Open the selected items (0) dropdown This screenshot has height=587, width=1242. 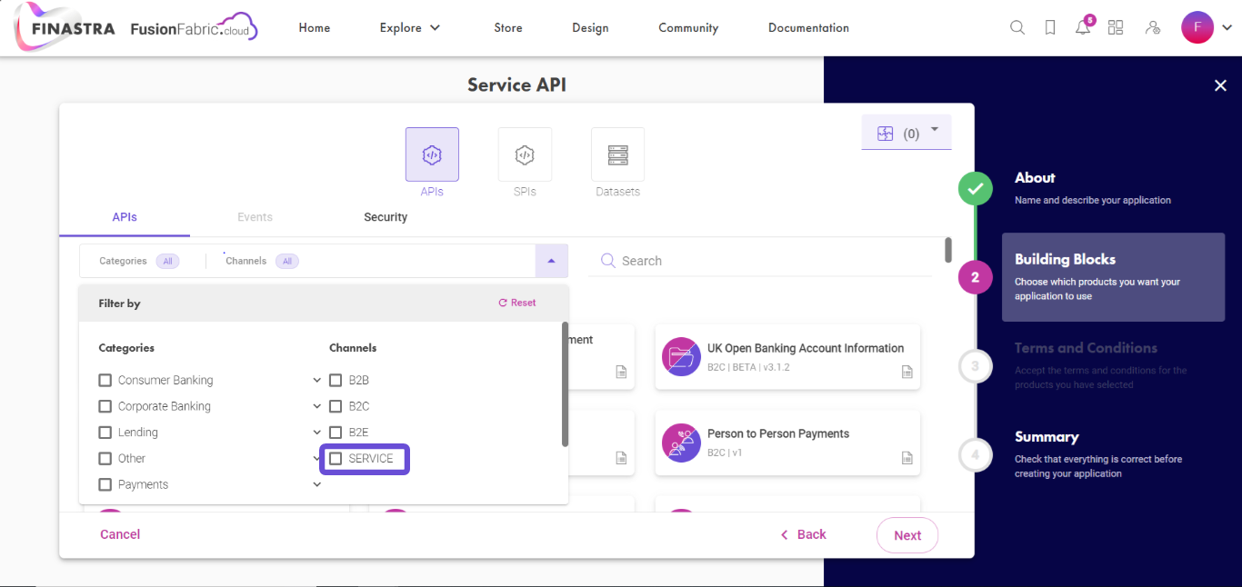coord(906,133)
